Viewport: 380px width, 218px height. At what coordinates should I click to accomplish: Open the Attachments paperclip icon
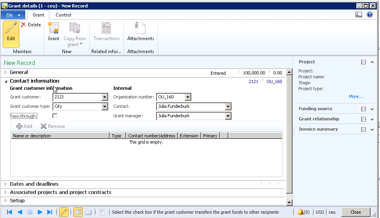click(140, 31)
